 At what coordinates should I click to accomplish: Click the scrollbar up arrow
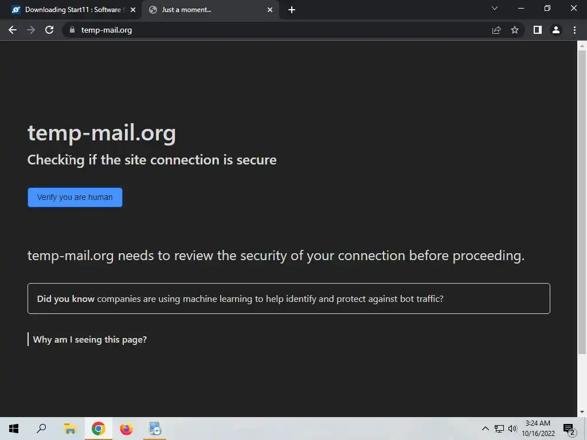[582, 46]
